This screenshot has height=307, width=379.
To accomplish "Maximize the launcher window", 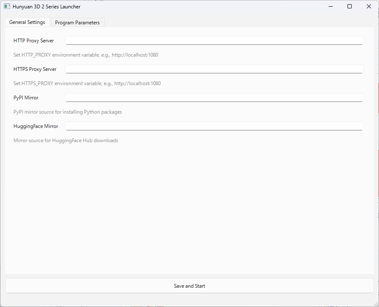I will point(350,7).
